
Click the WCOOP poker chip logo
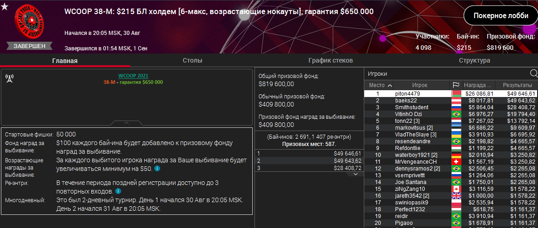[29, 24]
